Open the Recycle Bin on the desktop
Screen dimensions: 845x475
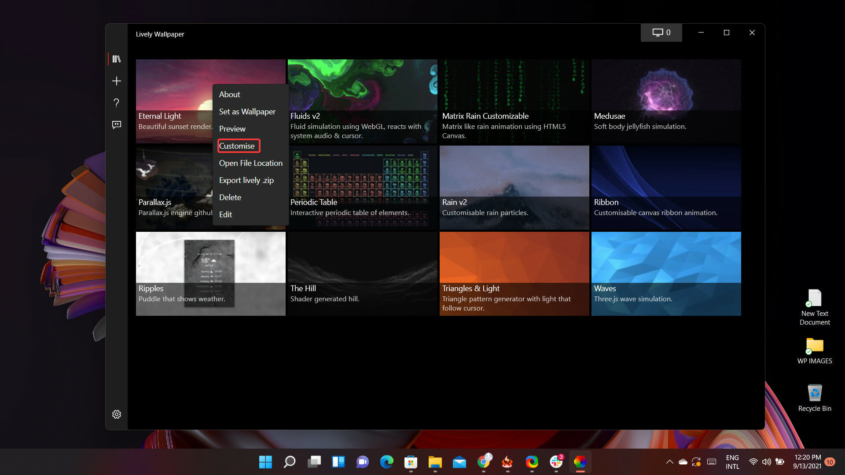click(x=815, y=394)
